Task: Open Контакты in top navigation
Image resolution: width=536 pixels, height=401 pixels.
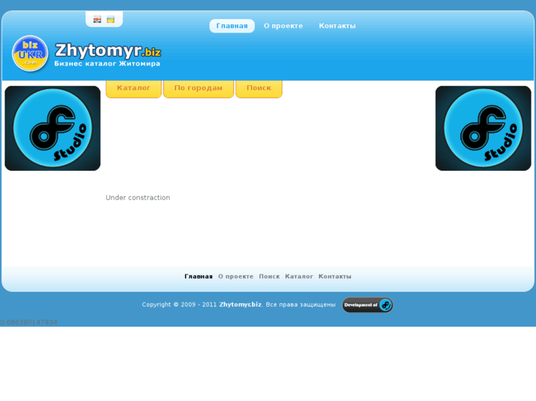Action: point(337,26)
